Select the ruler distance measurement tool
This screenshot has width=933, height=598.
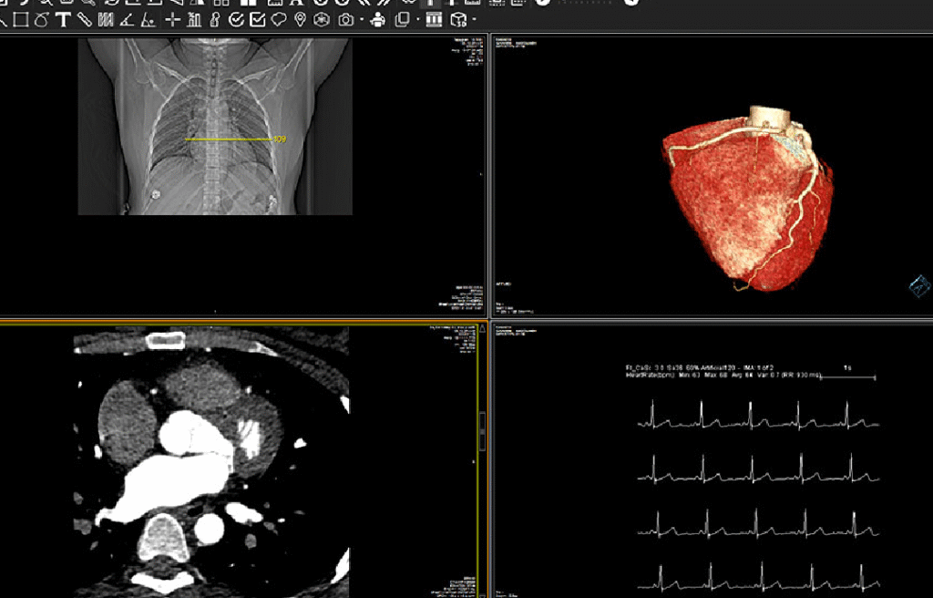point(85,20)
